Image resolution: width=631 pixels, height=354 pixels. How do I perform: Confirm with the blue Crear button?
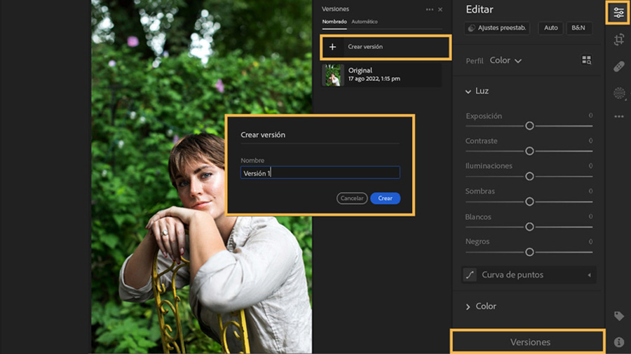[385, 198]
